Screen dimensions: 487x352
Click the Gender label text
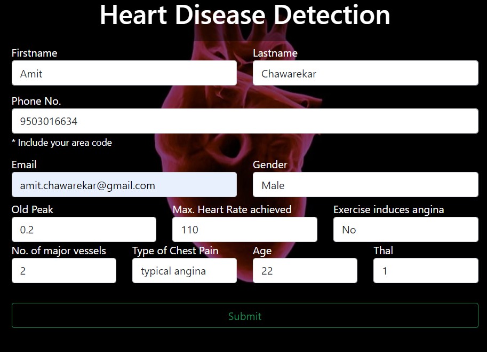(270, 165)
